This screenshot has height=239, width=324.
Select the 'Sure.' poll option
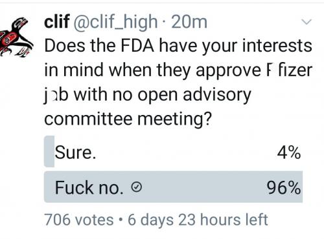173,152
